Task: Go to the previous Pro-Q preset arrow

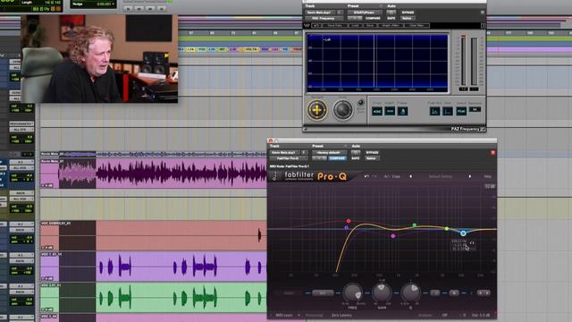Action: [411, 177]
